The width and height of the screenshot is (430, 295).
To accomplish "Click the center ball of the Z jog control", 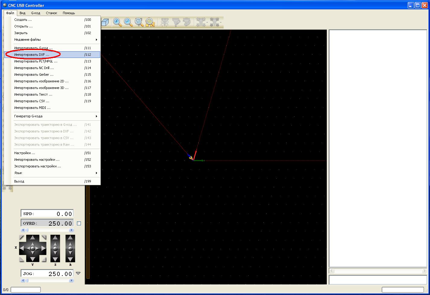I will 55,249.
